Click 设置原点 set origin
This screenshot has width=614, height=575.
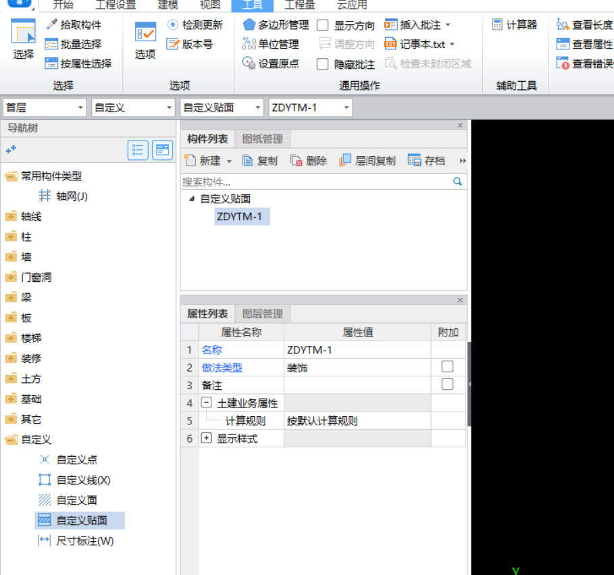(271, 63)
